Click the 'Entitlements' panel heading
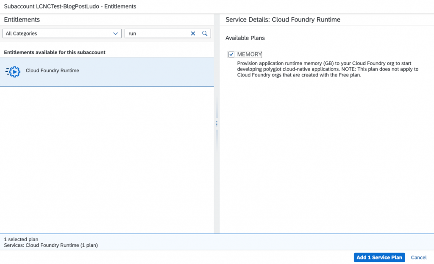The height and width of the screenshot is (264, 434). click(22, 19)
